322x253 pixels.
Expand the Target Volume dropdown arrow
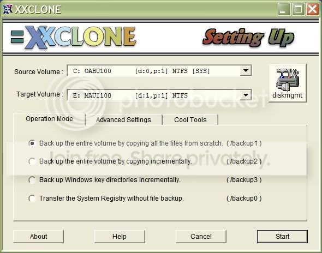pos(246,95)
